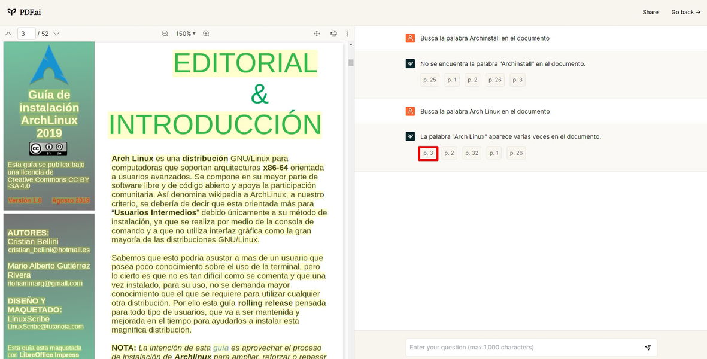This screenshot has height=359, width=707.
Task: Go to the previous page with the up chevron
Action: [8, 34]
